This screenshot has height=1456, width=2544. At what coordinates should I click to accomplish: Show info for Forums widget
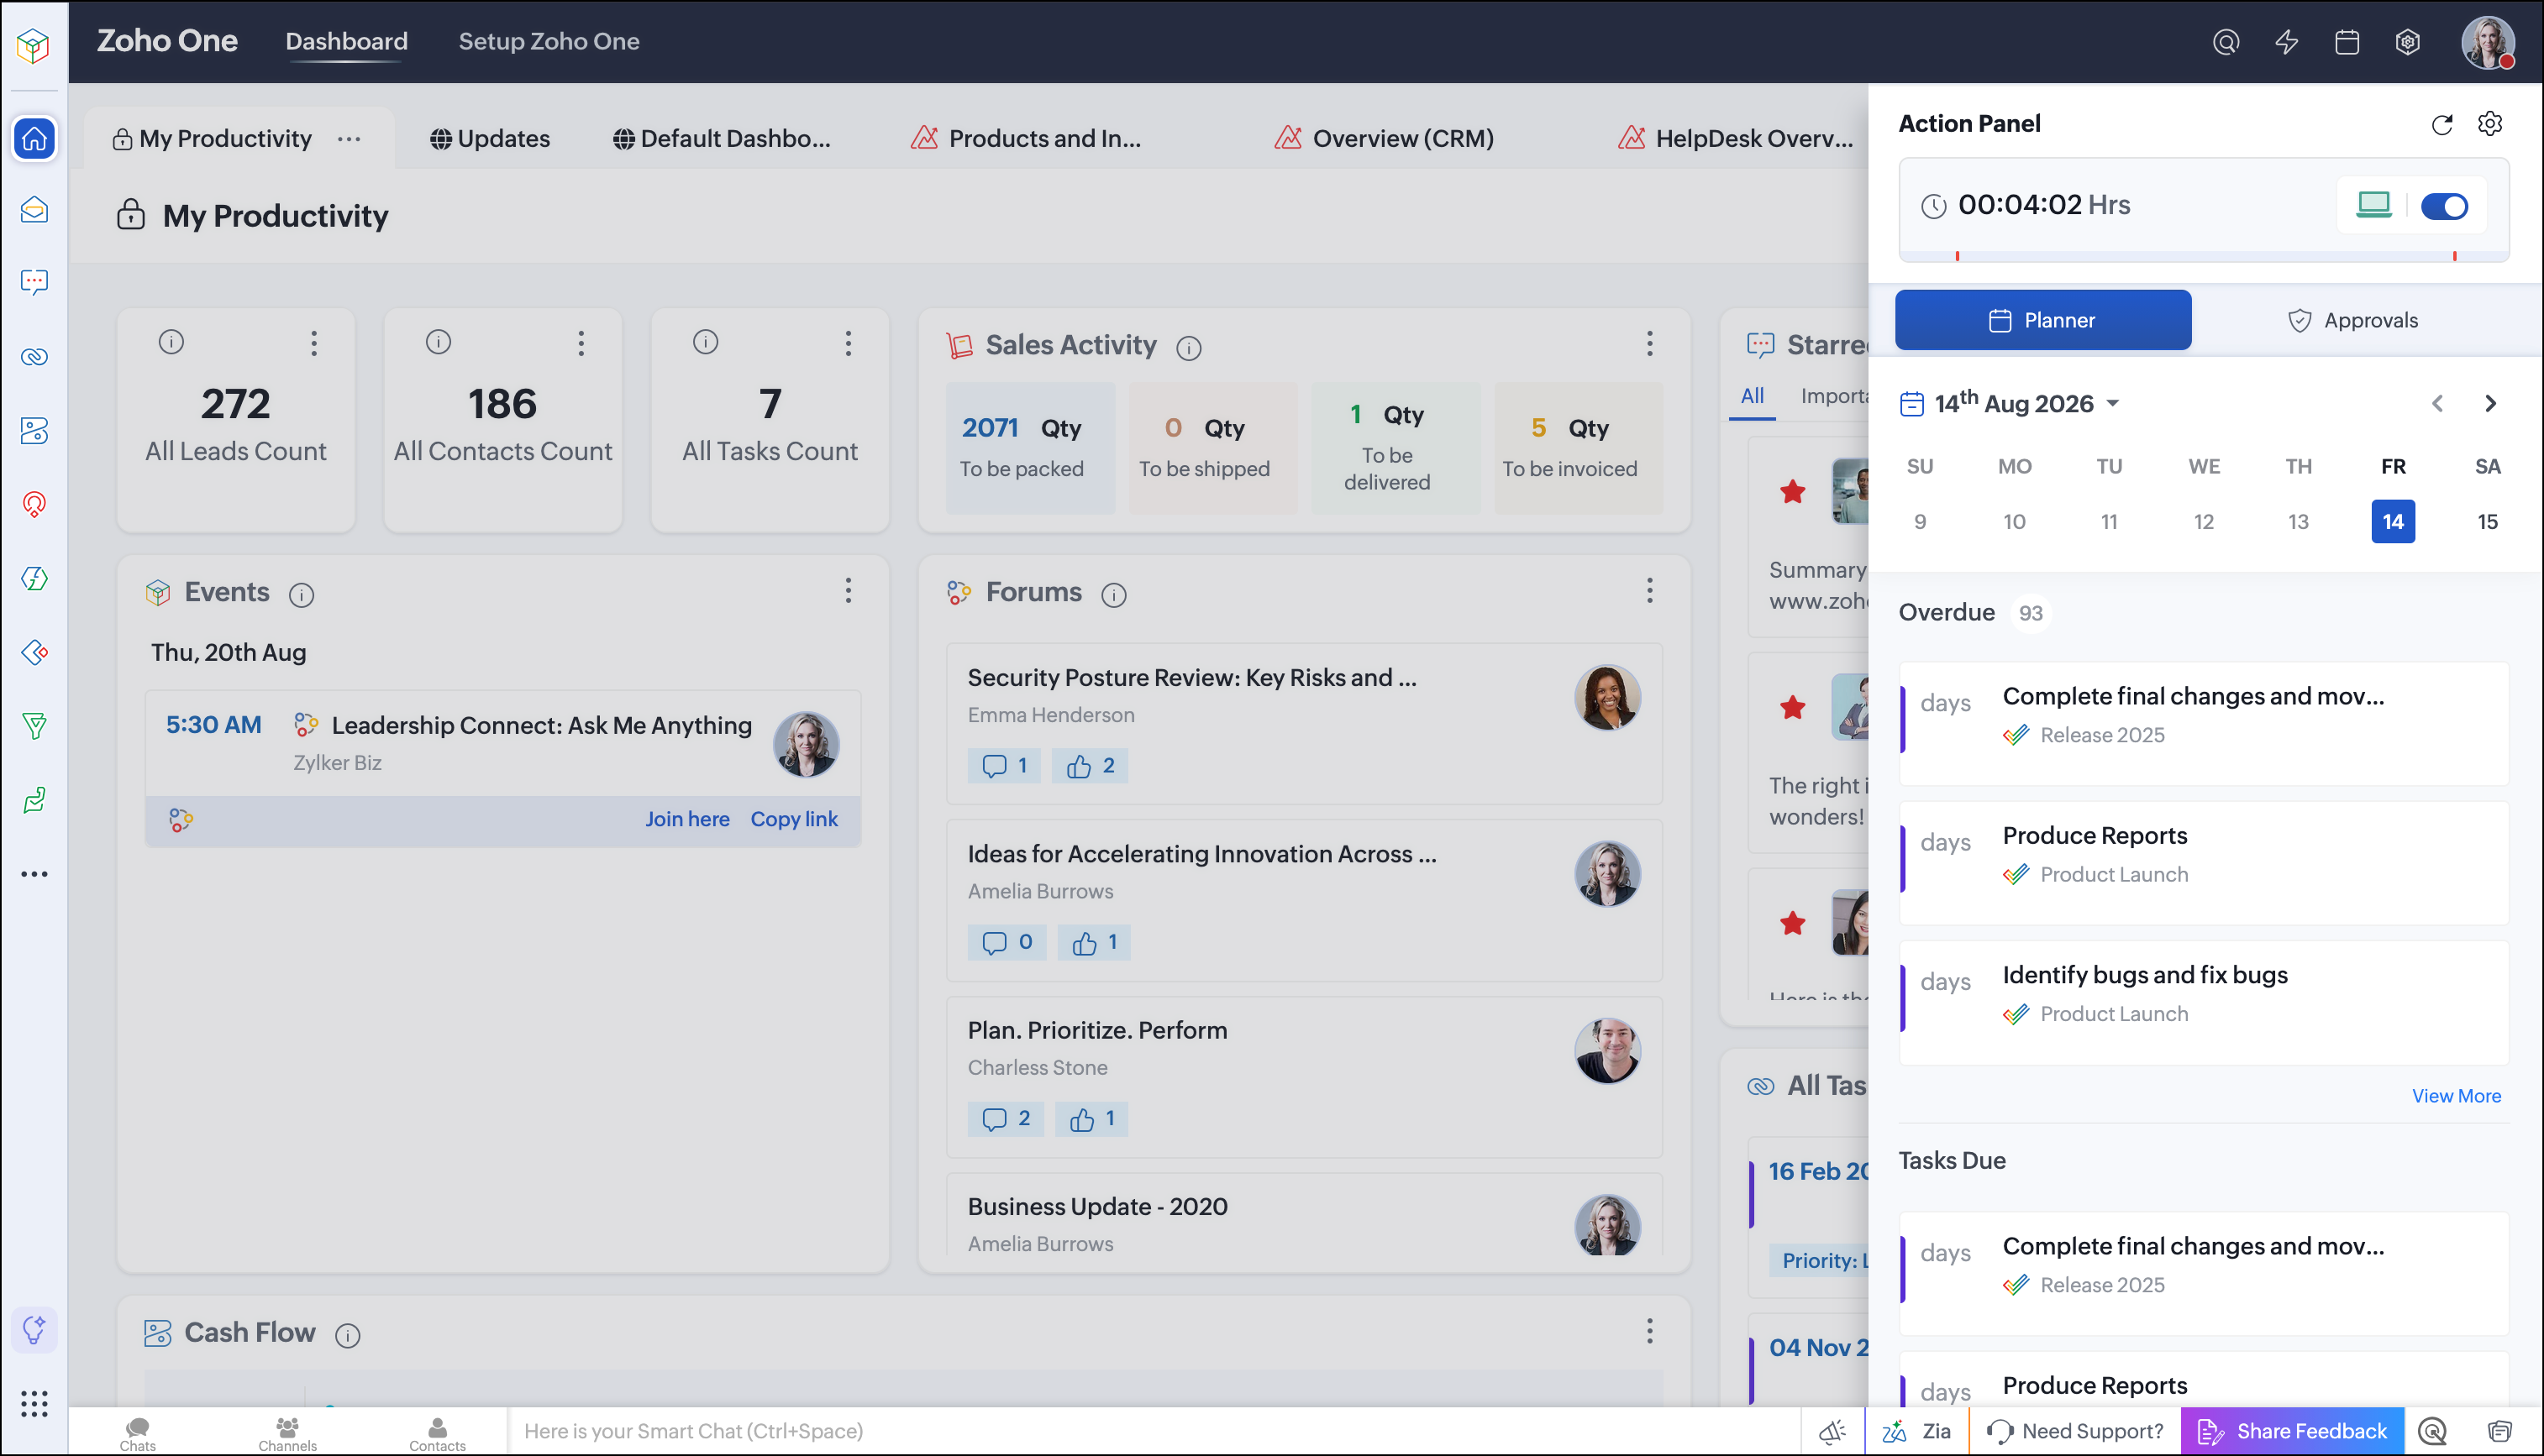click(x=1113, y=595)
